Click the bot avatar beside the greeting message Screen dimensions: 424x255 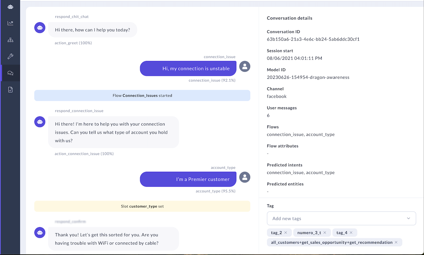[39, 28]
